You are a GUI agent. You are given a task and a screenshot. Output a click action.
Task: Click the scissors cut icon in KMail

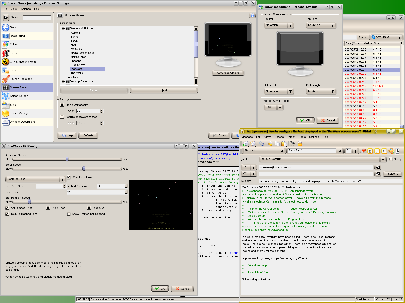[x=270, y=144]
